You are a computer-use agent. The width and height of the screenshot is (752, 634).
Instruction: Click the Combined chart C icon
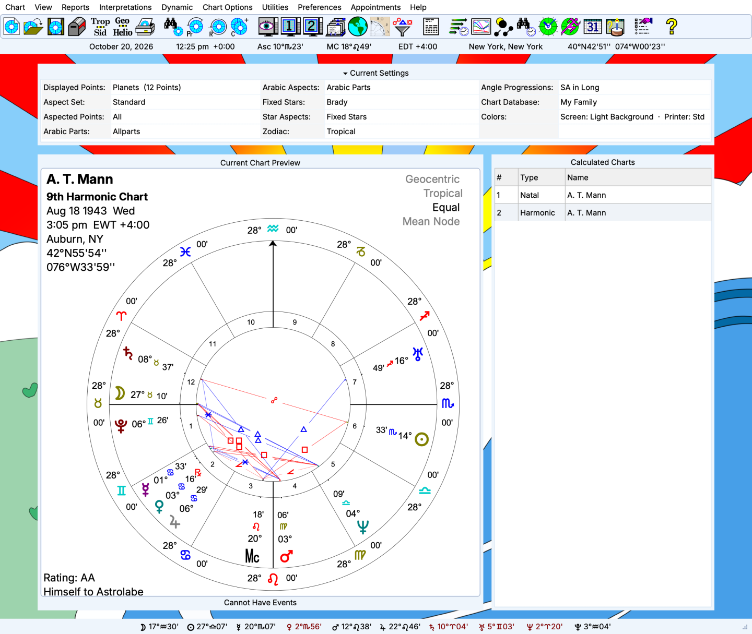pyautogui.click(x=240, y=27)
